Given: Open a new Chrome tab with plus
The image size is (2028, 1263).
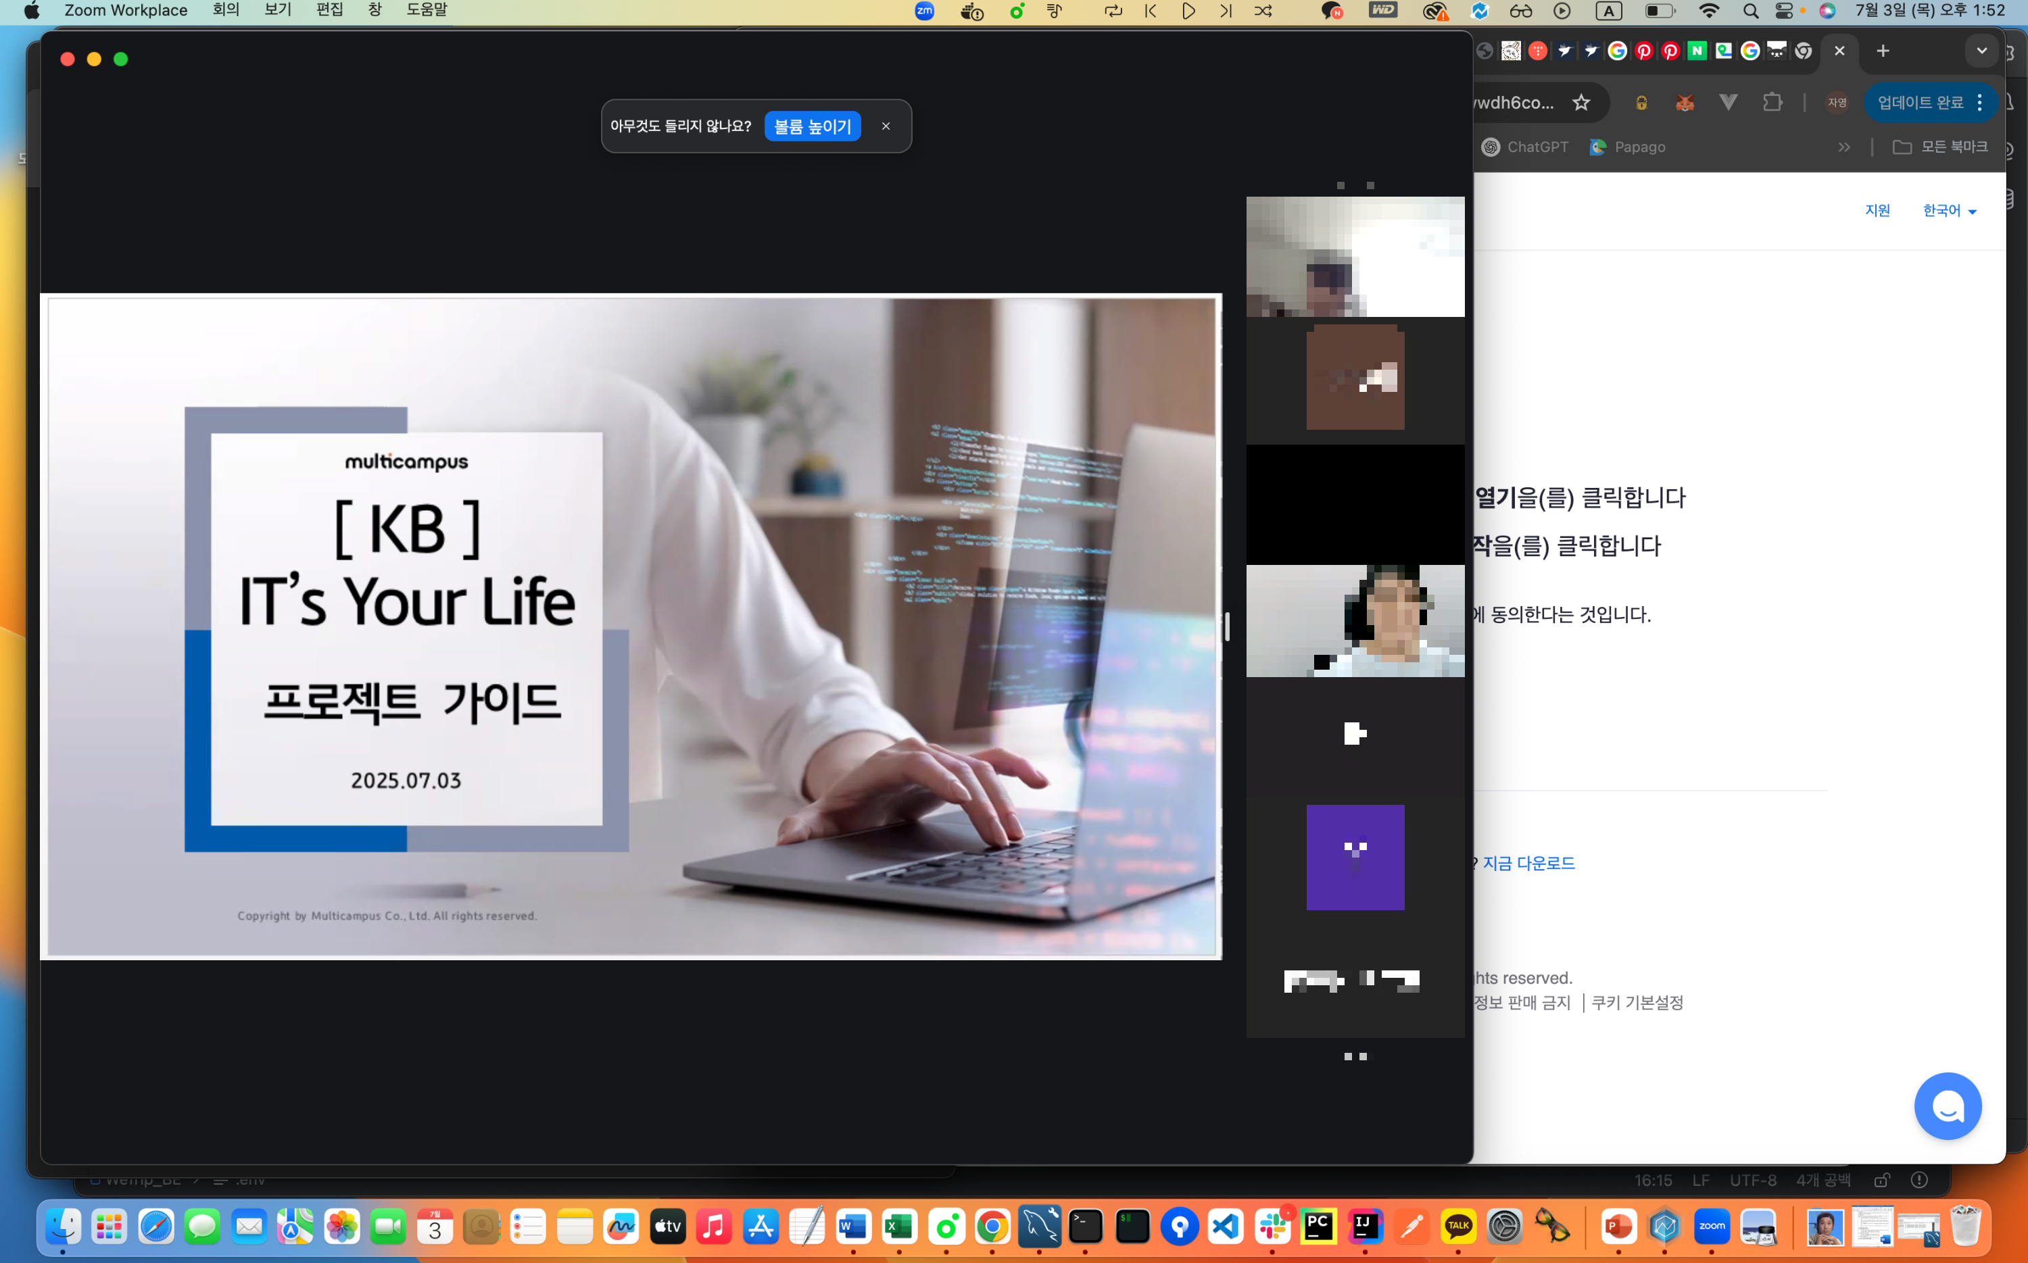Looking at the screenshot, I should (1883, 51).
